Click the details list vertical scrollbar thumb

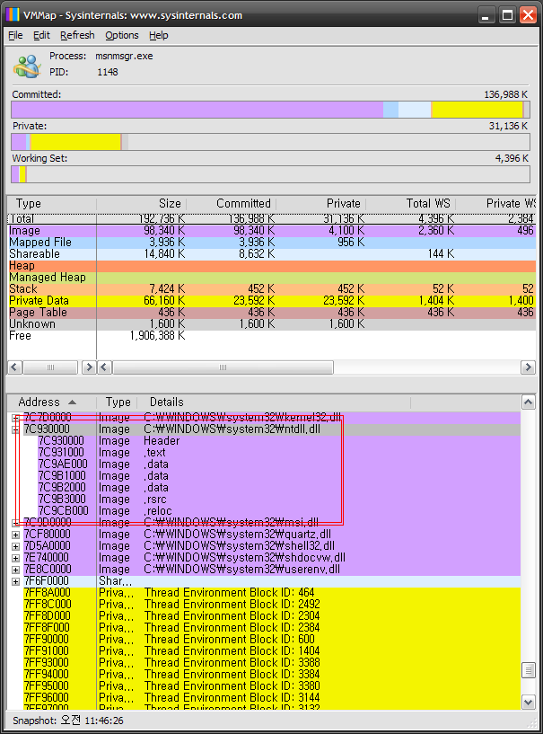[528, 670]
